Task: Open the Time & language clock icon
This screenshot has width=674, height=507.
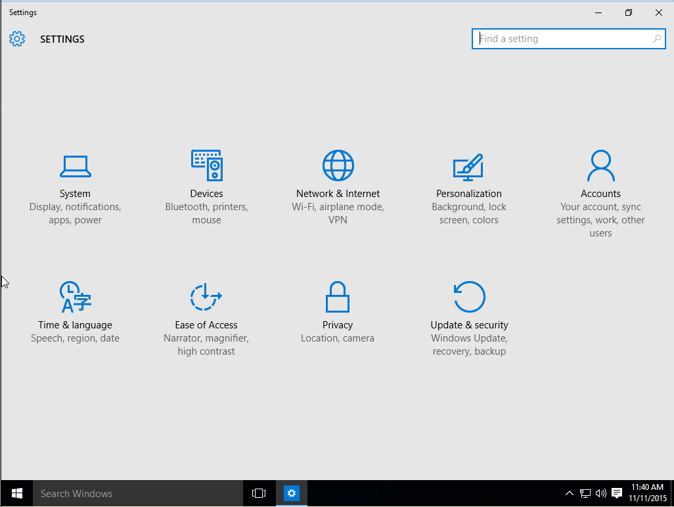Action: coord(76,297)
